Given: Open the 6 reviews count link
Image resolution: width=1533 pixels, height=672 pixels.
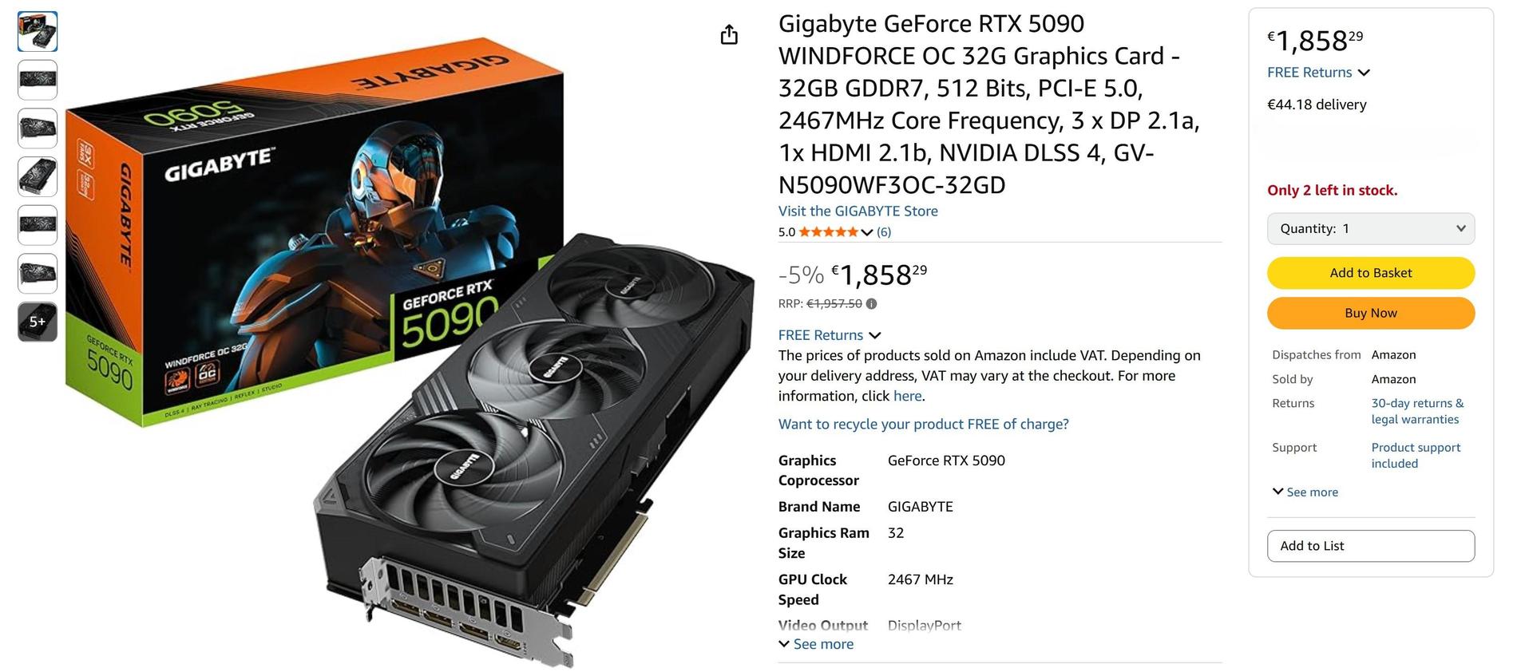Looking at the screenshot, I should point(884,232).
